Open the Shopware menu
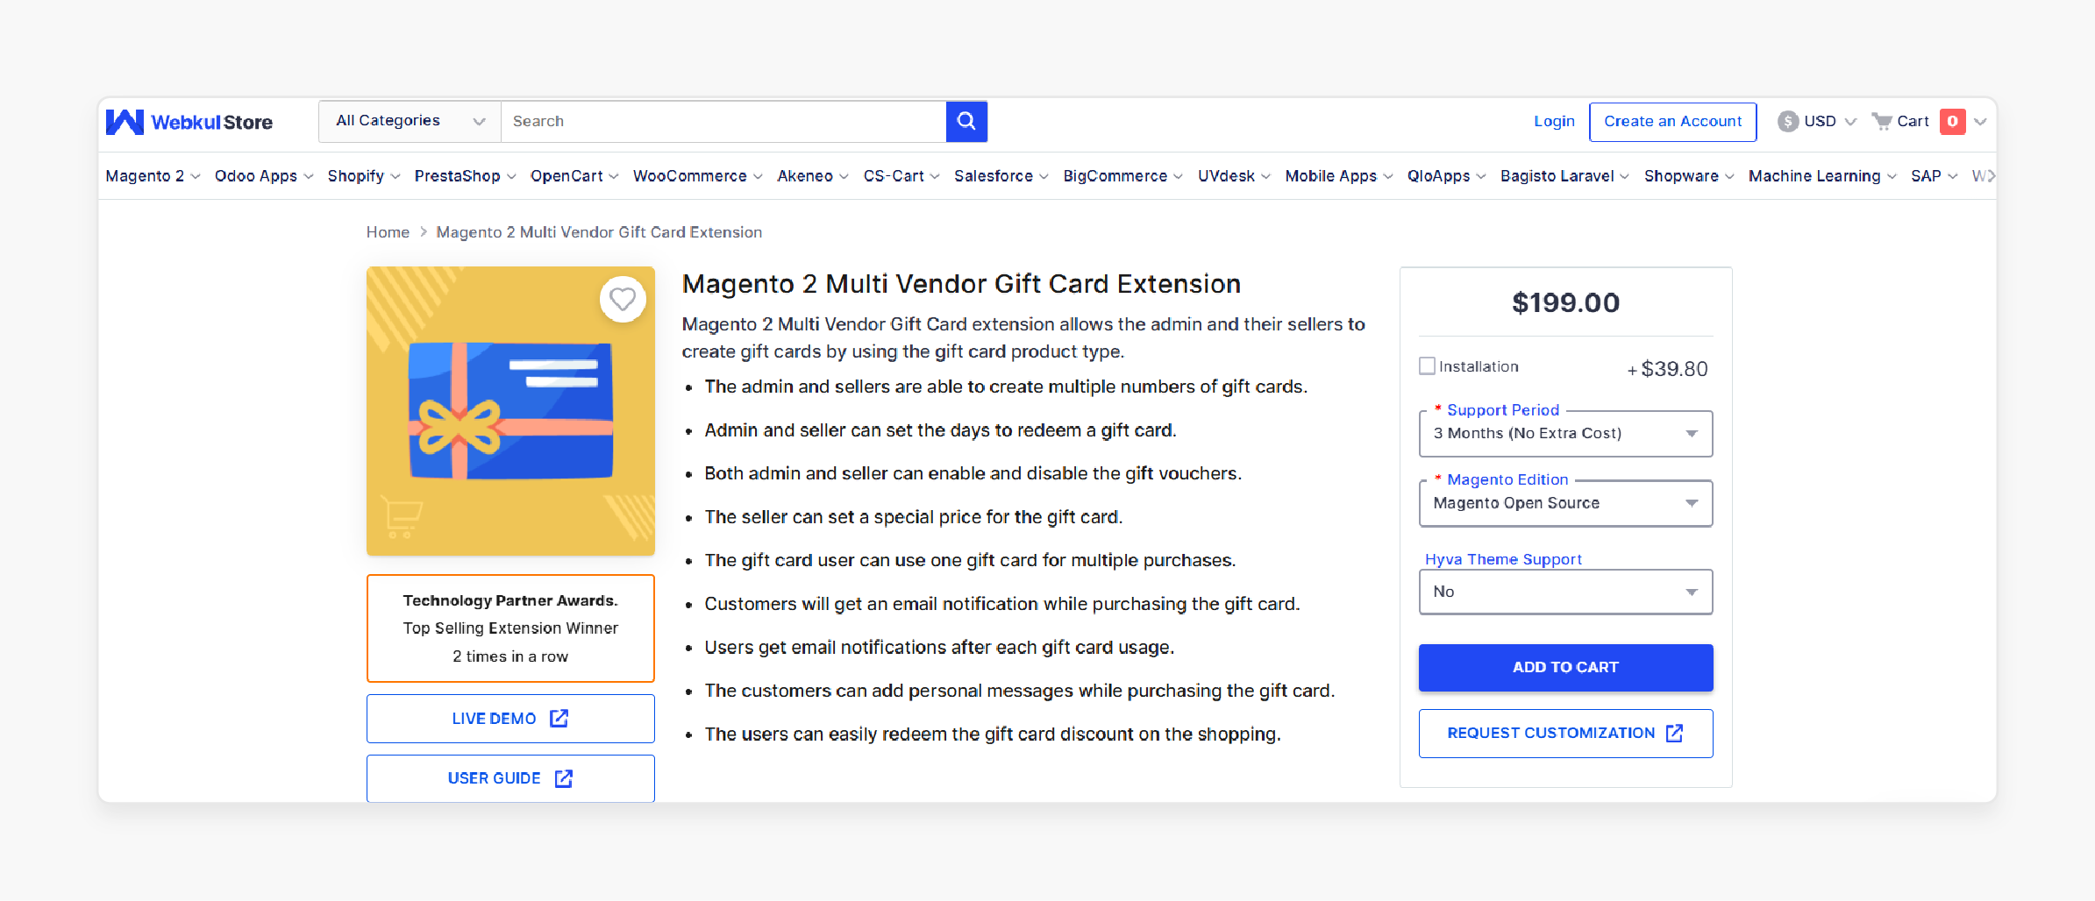This screenshot has height=901, width=2095. [x=1689, y=176]
